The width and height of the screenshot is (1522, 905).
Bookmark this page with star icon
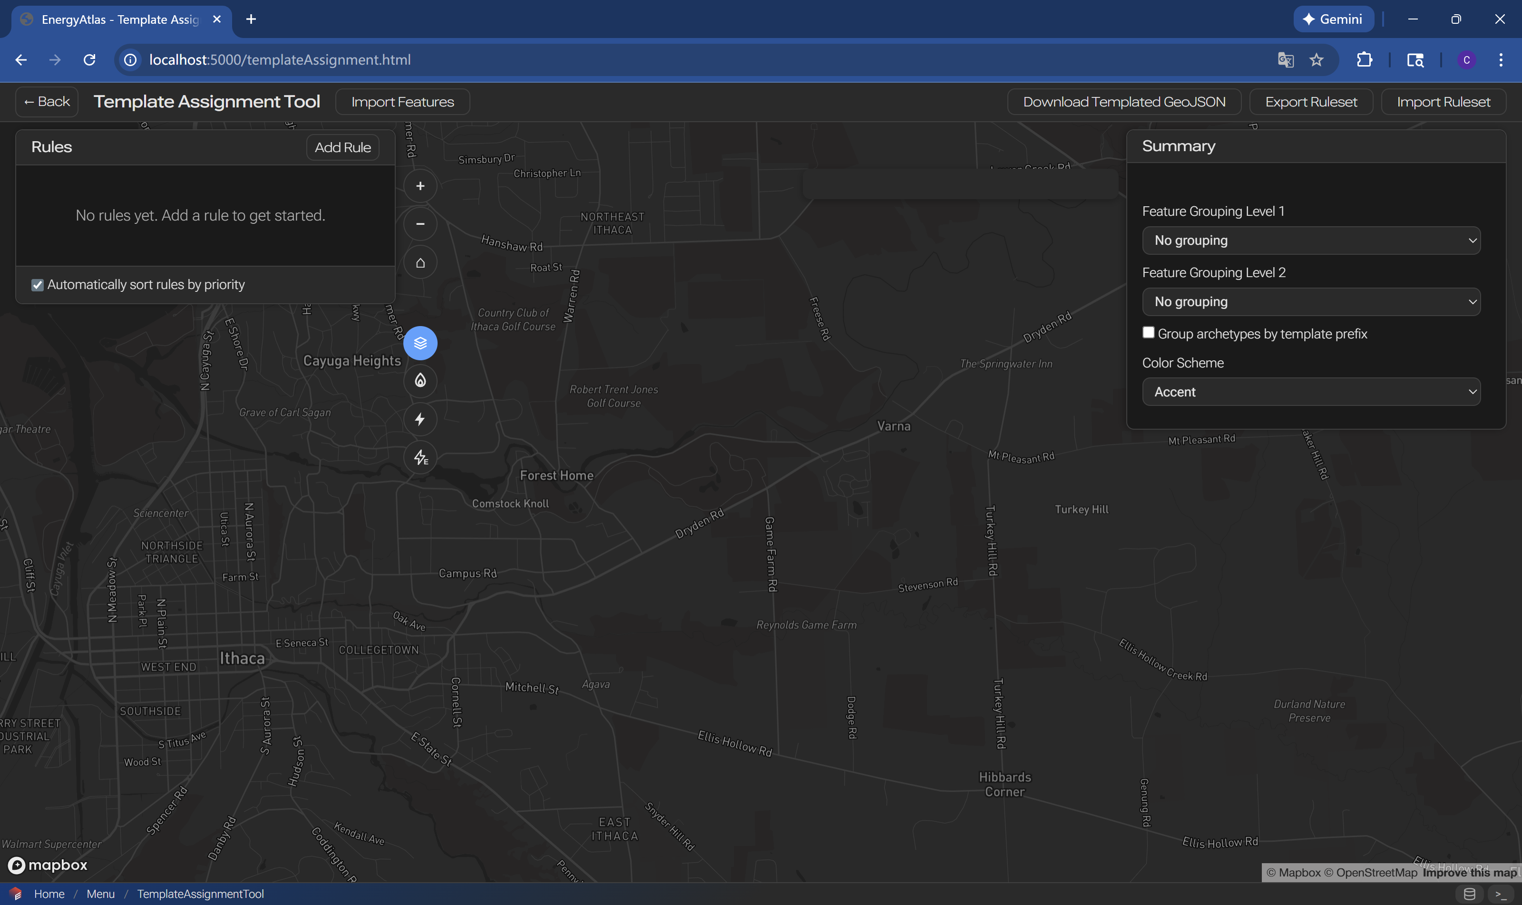click(1317, 60)
